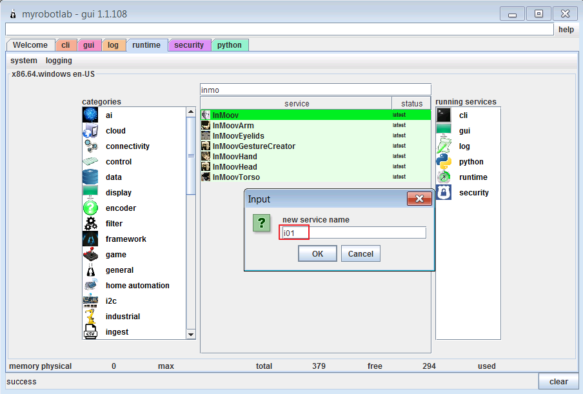Click the categories list scroll up arrow

point(191,112)
